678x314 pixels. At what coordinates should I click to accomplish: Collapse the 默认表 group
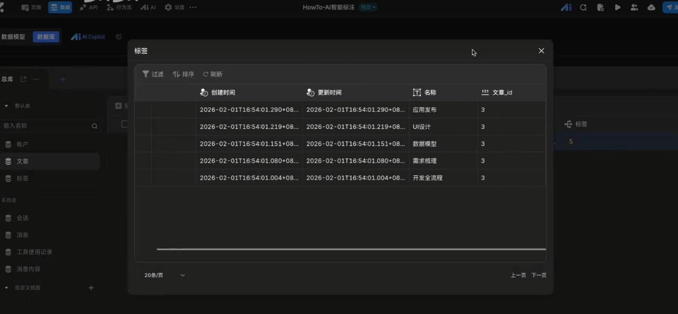pyautogui.click(x=6, y=106)
